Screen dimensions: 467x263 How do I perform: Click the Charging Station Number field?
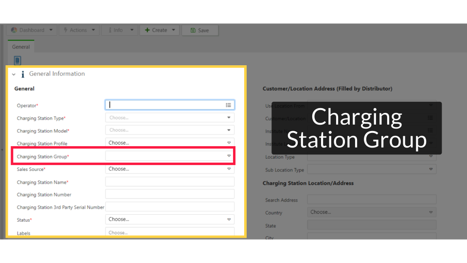(x=170, y=194)
